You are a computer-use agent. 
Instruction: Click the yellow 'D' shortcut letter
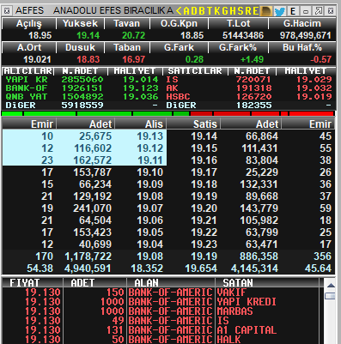click(x=194, y=11)
